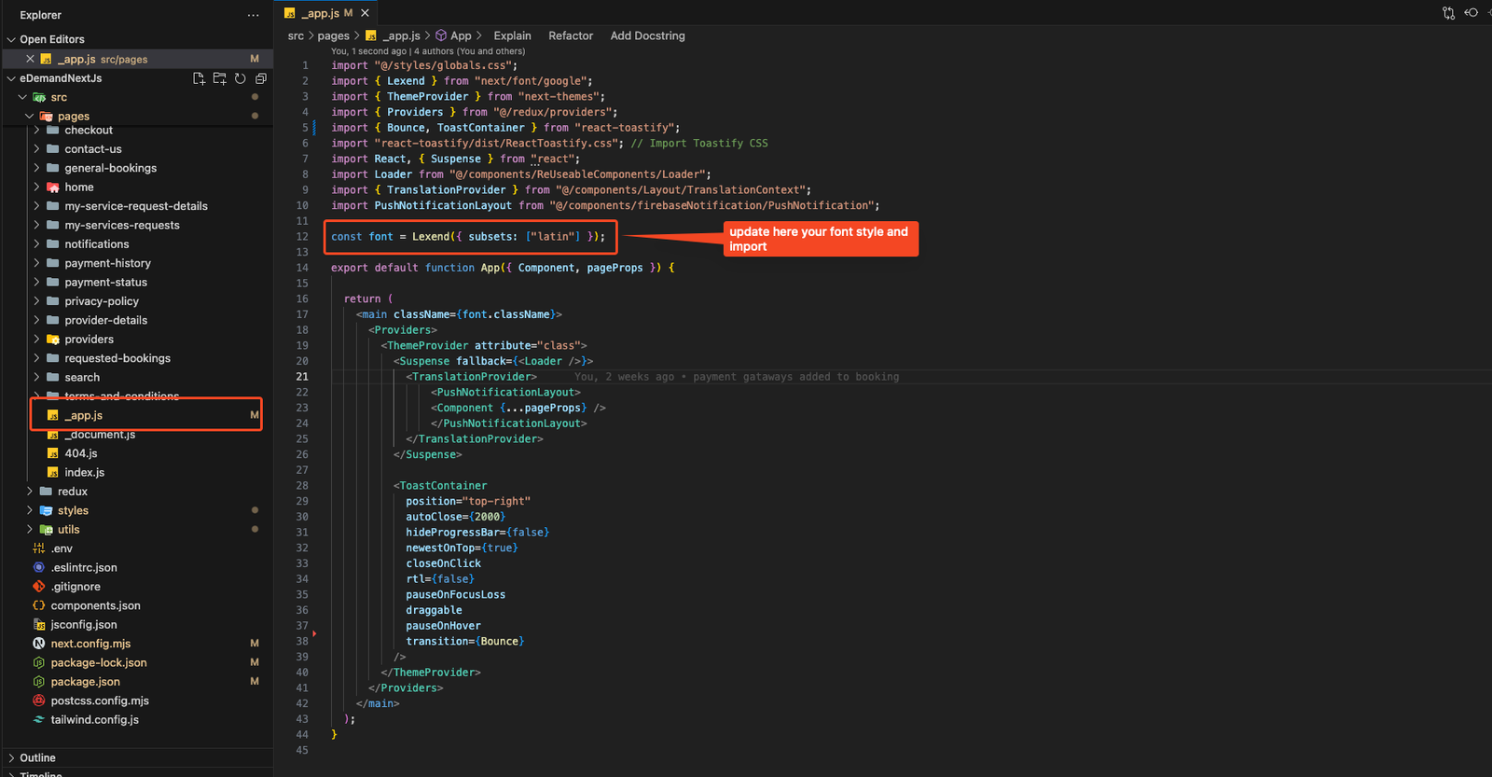Image resolution: width=1492 pixels, height=777 pixels.
Task: Expand the Outline section
Action: click(x=37, y=757)
